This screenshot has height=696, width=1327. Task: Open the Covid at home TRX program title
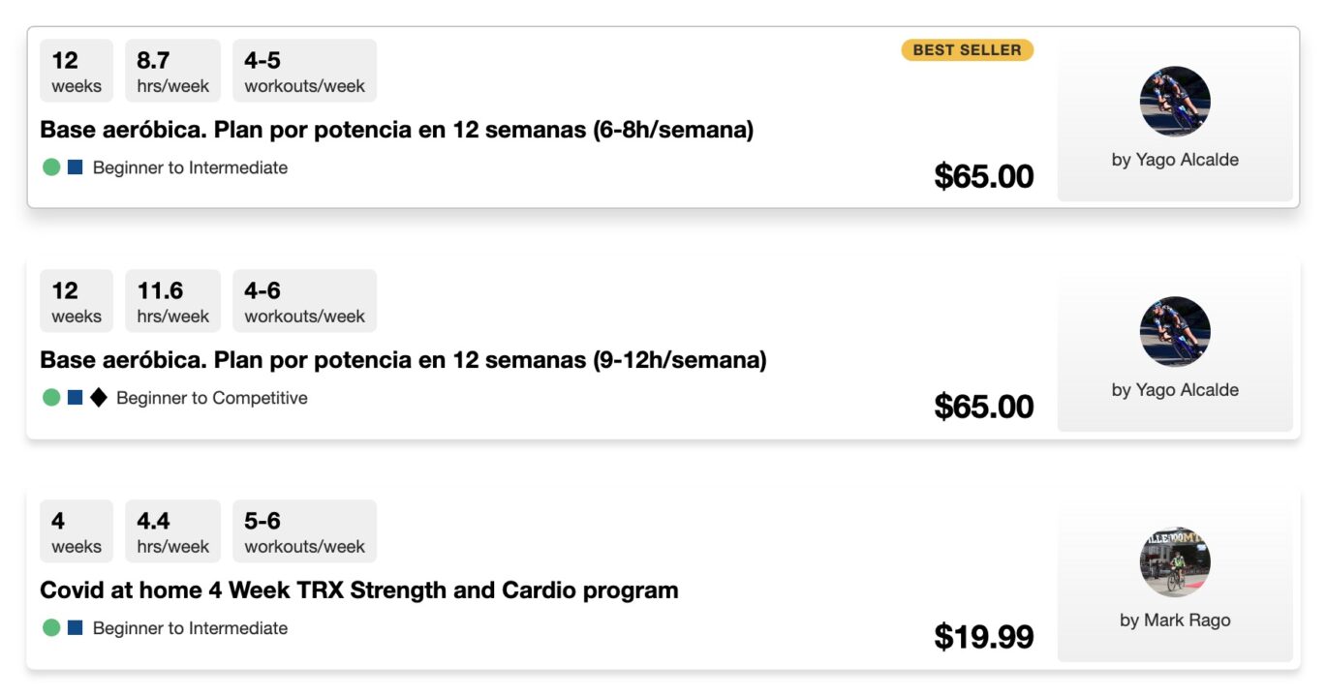358,589
